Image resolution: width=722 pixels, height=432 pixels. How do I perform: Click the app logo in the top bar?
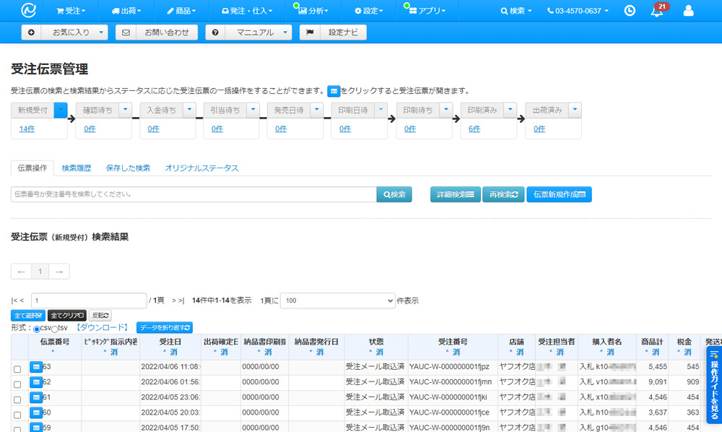(29, 10)
